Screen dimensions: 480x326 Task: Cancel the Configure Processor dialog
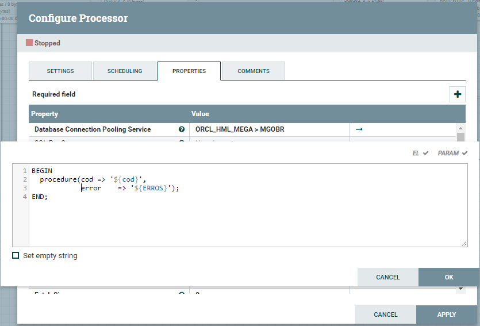click(x=385, y=315)
